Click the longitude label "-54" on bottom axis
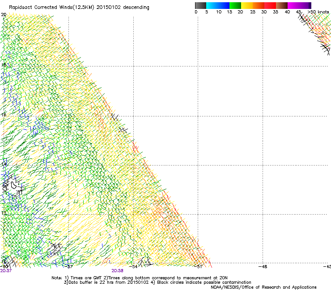 133,267
